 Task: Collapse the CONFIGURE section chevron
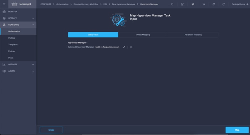(x=33, y=25)
